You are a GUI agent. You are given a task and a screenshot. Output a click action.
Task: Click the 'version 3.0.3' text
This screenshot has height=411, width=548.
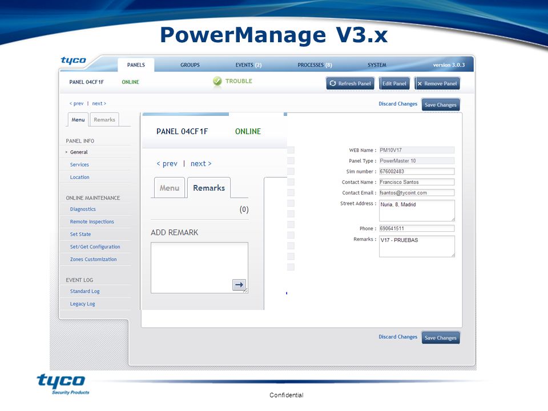pyautogui.click(x=449, y=65)
